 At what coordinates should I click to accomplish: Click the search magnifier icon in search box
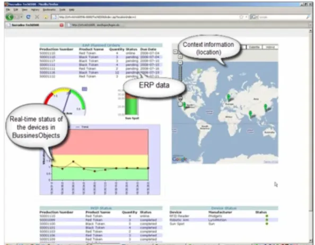coord(308,17)
